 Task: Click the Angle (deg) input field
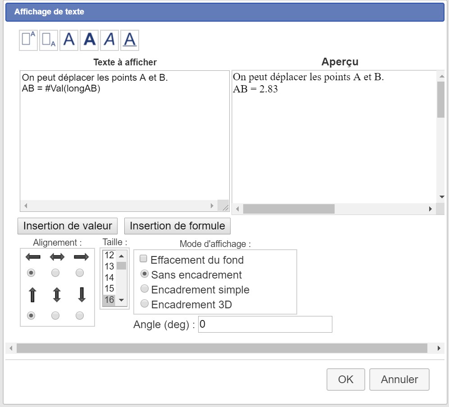(265, 324)
